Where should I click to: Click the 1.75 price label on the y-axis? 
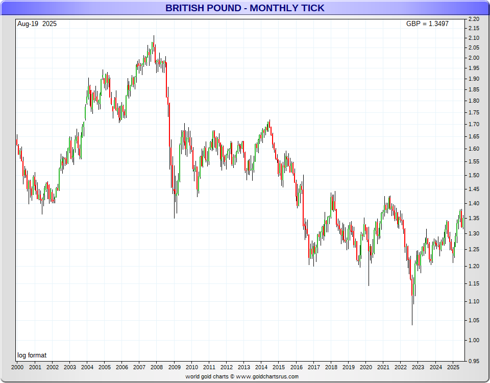pyautogui.click(x=474, y=112)
